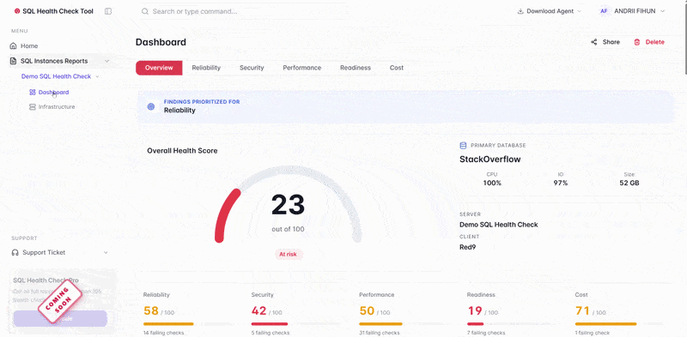Open the Infrastructure page link
Screen dimensions: 687x337
click(x=57, y=107)
